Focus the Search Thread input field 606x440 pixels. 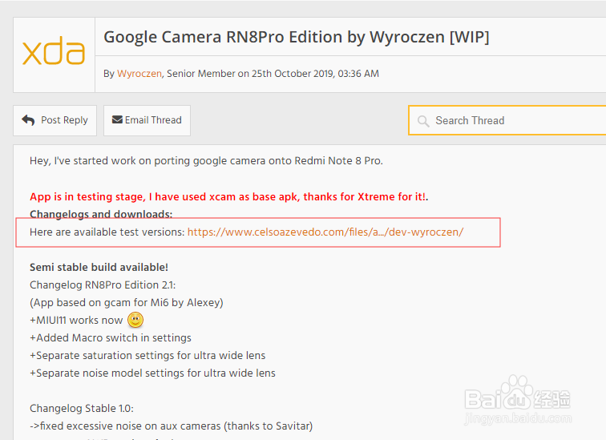coord(507,120)
